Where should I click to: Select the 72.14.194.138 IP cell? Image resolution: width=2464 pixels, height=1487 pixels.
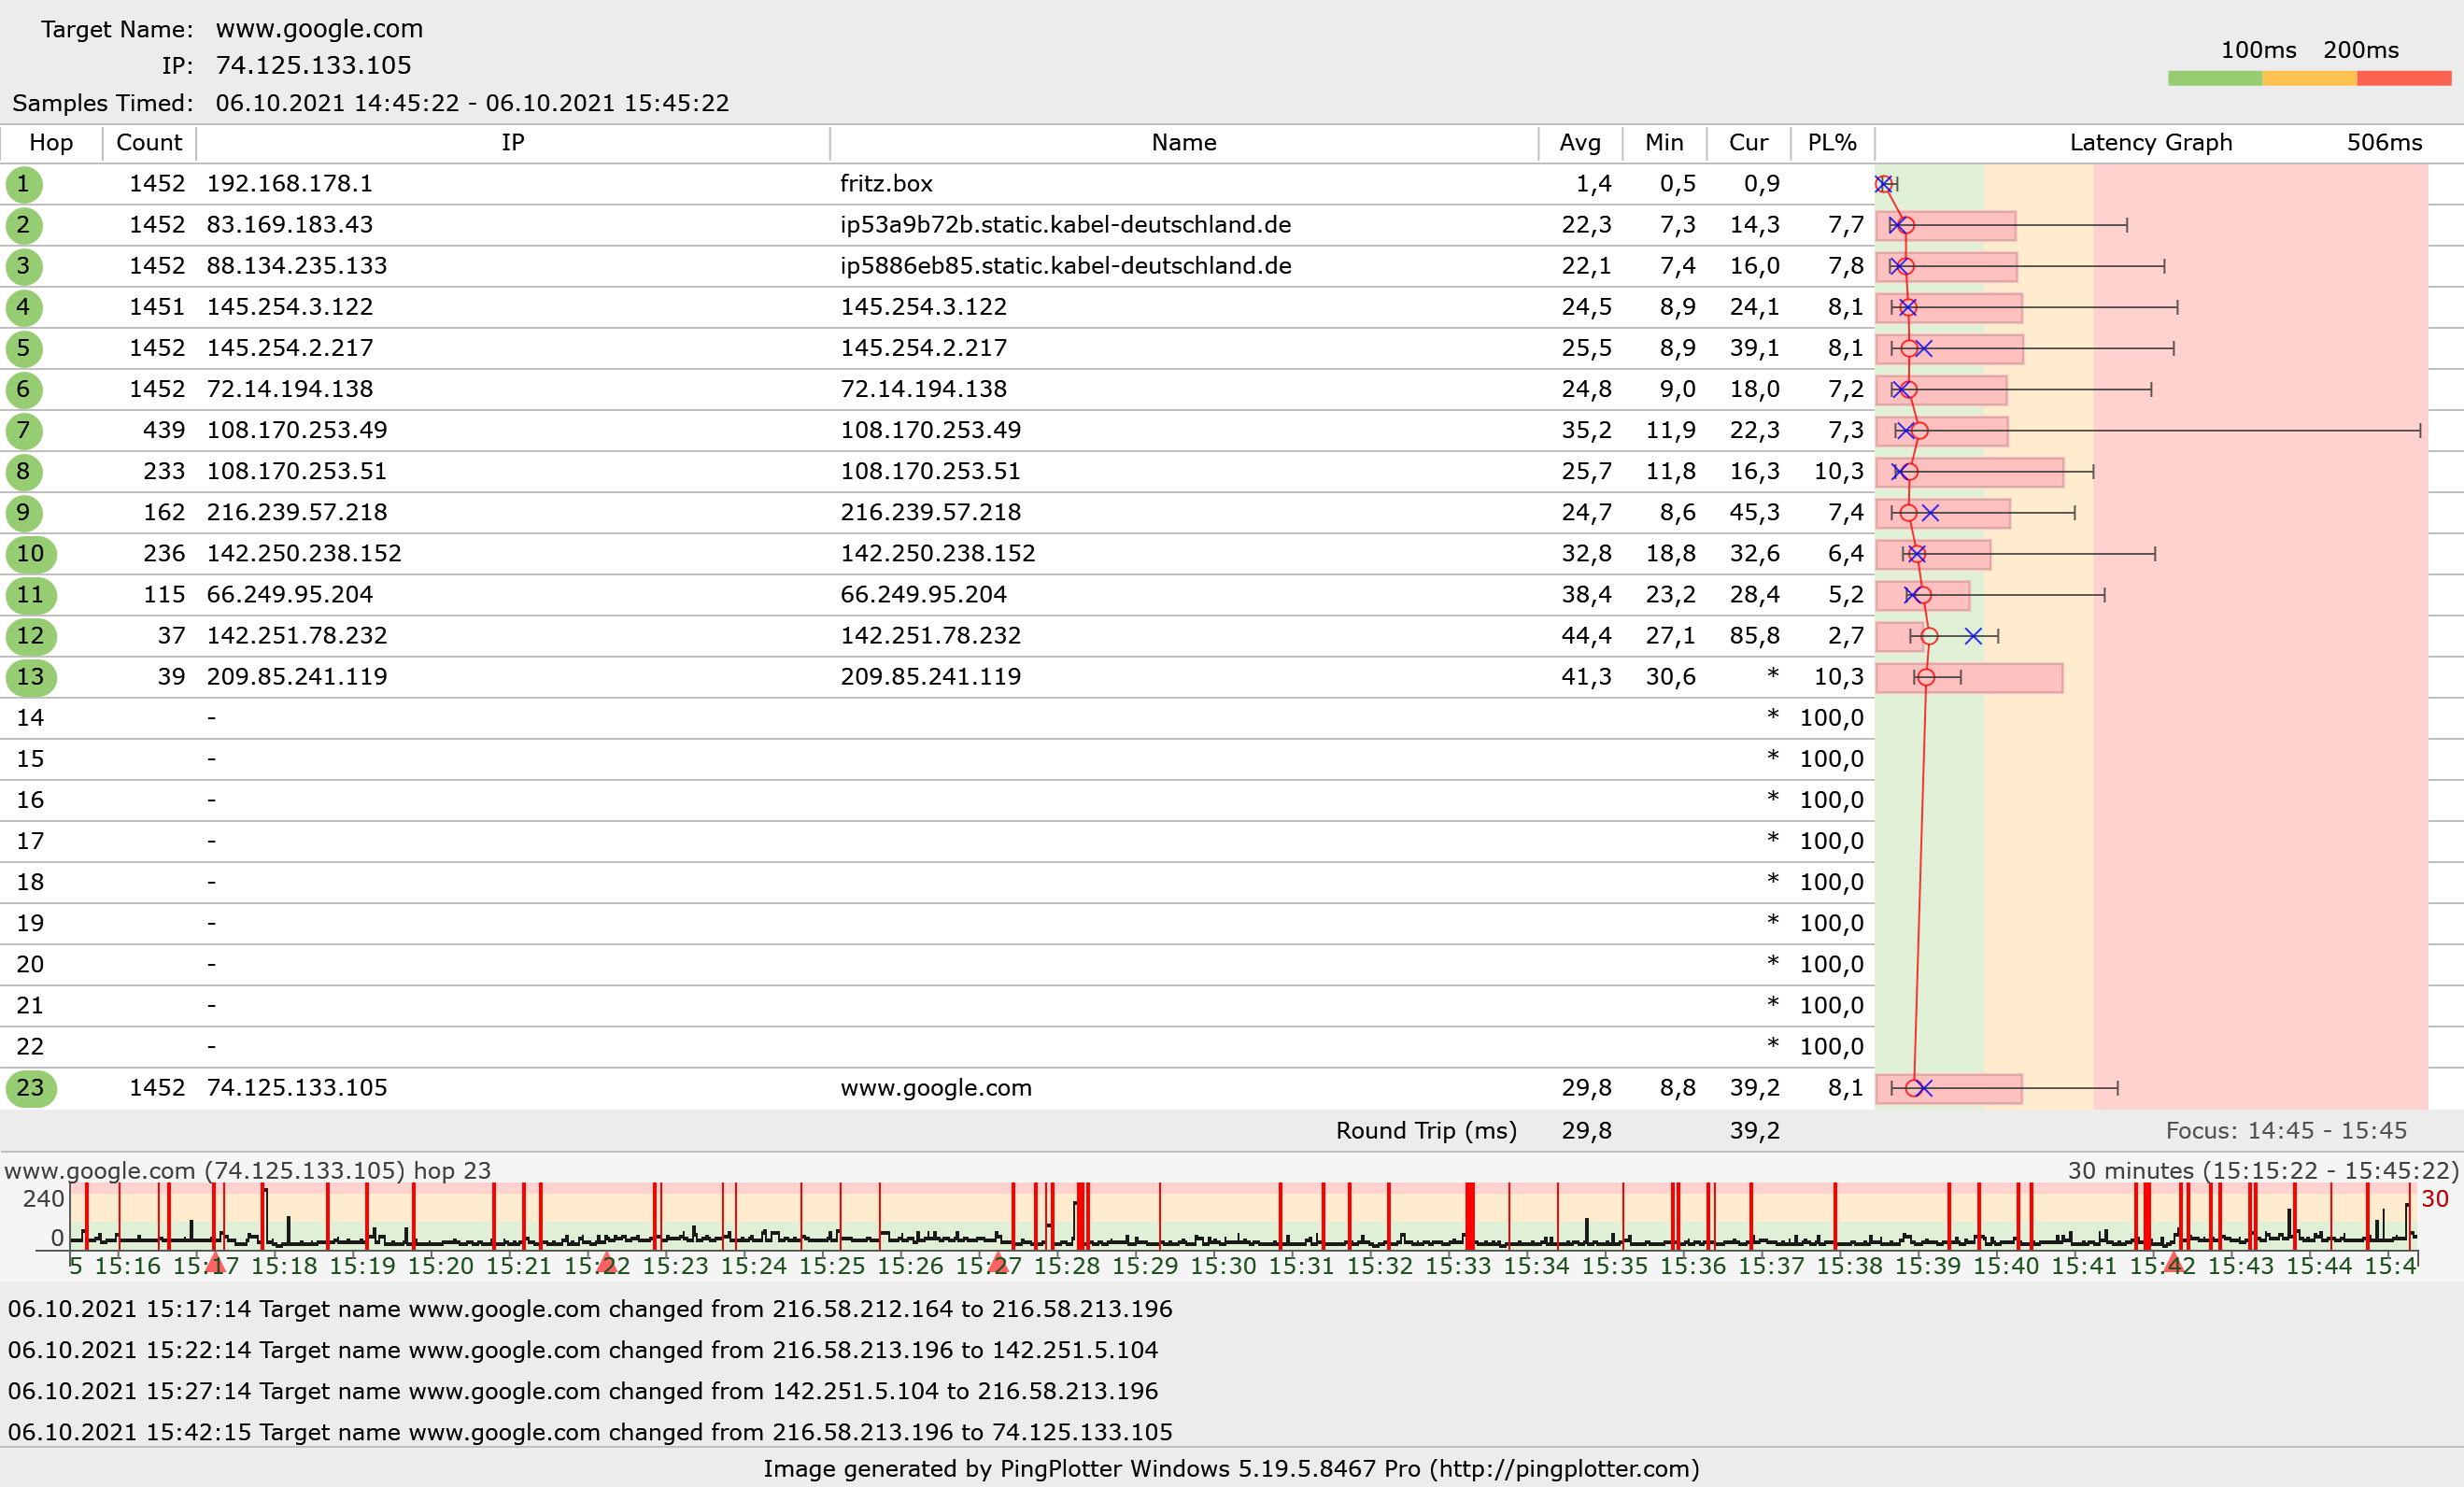tap(290, 389)
